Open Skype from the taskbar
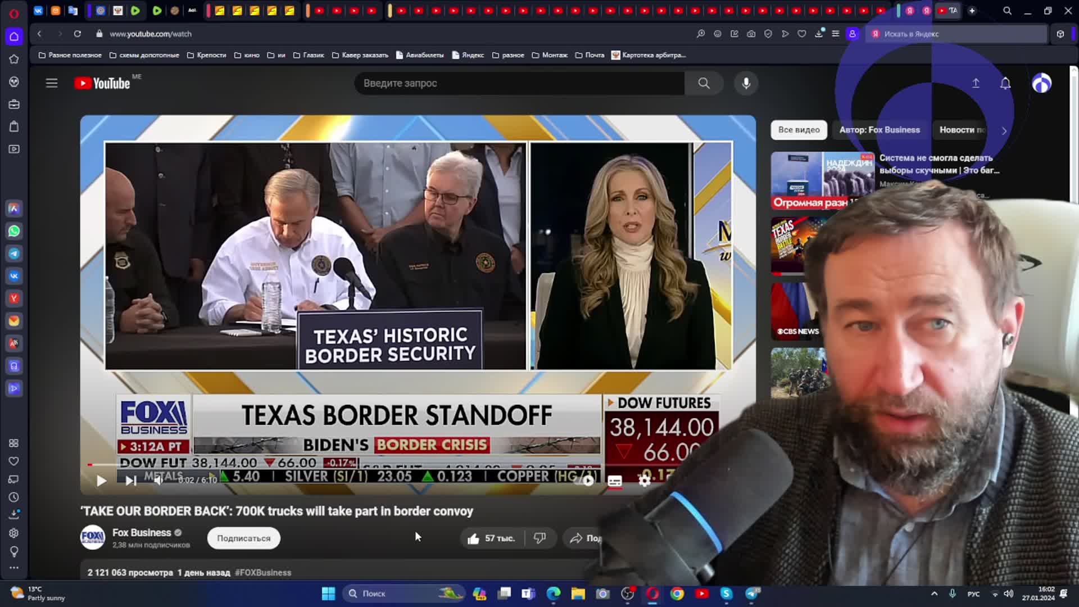Viewport: 1079px width, 607px height. click(x=726, y=594)
